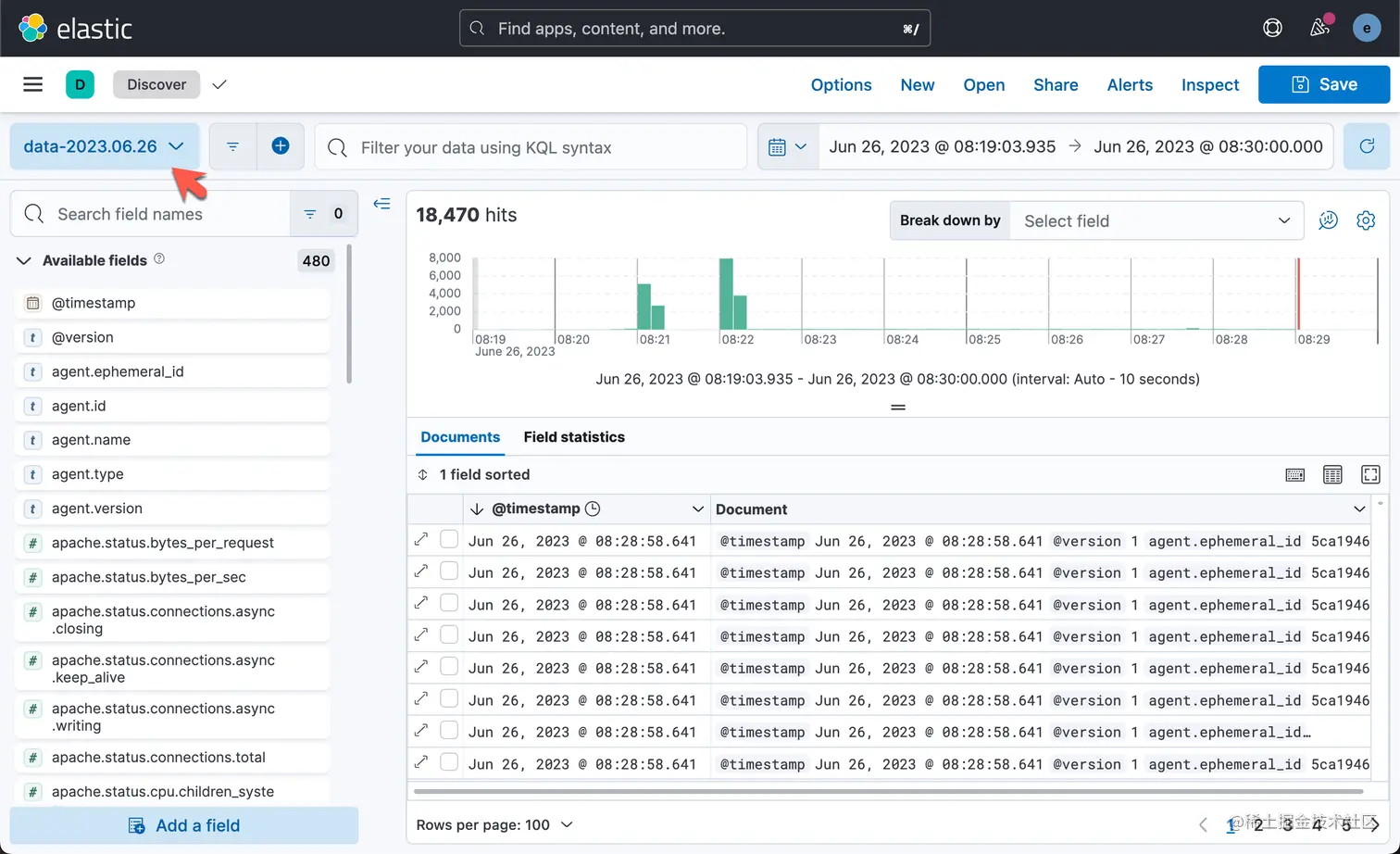Screen dimensions: 1400x854
Task: Click New in the top menu
Action: tap(918, 84)
